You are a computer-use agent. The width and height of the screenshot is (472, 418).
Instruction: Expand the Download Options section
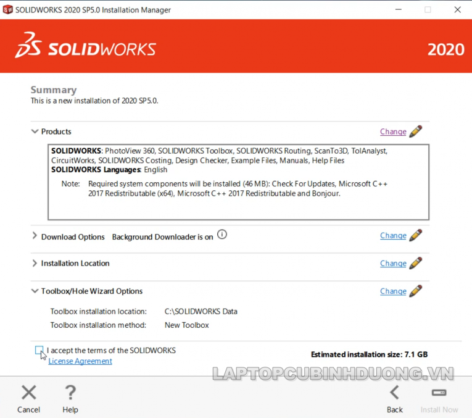[35, 236]
